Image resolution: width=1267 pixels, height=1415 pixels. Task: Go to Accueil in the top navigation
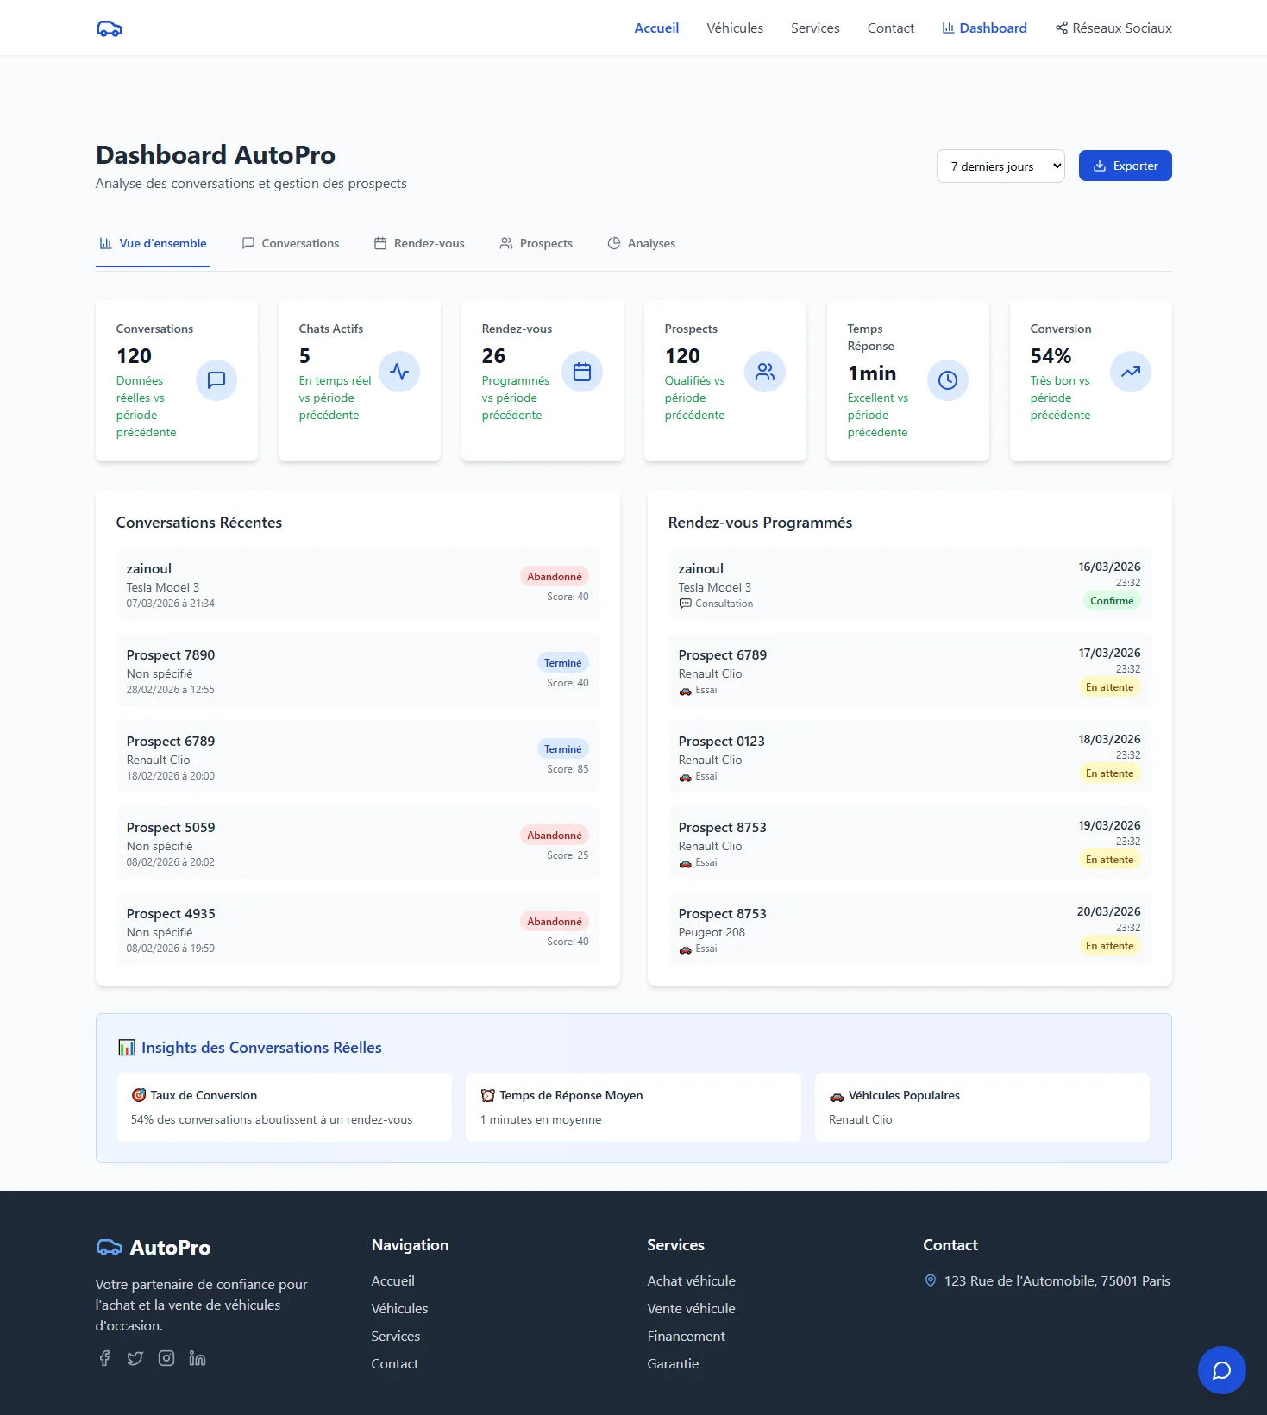pyautogui.click(x=656, y=28)
